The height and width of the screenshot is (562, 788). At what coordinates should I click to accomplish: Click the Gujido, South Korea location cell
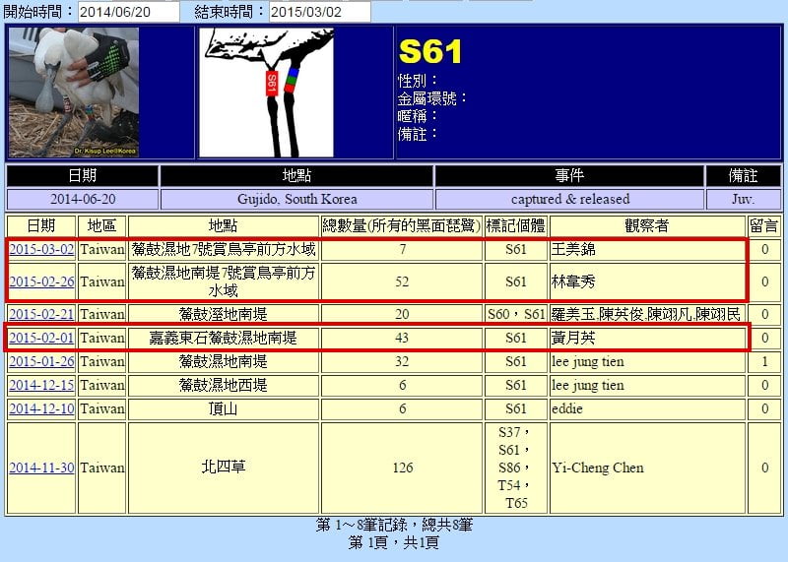[297, 199]
